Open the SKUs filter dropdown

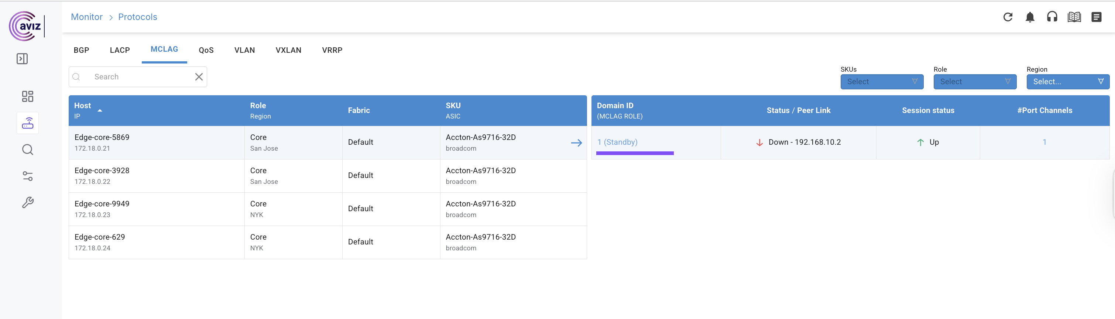[x=881, y=82]
